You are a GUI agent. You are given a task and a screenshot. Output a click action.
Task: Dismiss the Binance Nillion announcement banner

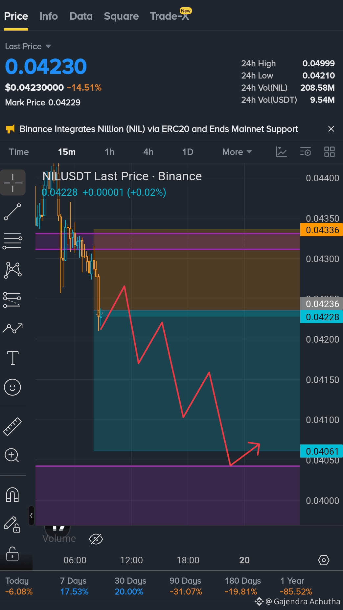tap(331, 129)
